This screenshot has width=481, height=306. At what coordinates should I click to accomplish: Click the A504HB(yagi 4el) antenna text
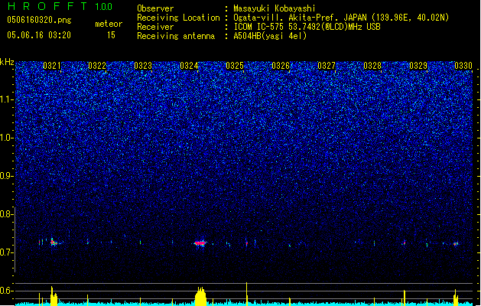click(270, 36)
